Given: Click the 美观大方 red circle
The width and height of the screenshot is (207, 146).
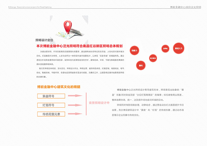Looking at the screenshot, I should coord(179,48).
